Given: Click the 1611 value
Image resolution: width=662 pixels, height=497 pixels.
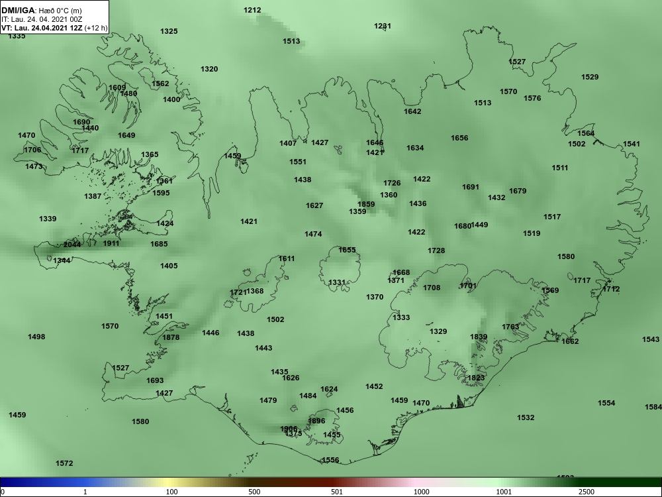Looking at the screenshot, I should coord(287,258).
